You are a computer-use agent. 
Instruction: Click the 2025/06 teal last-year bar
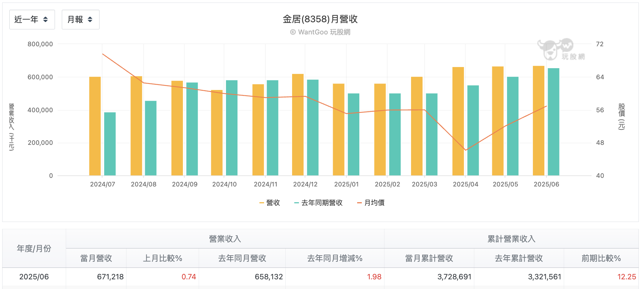tap(554, 122)
